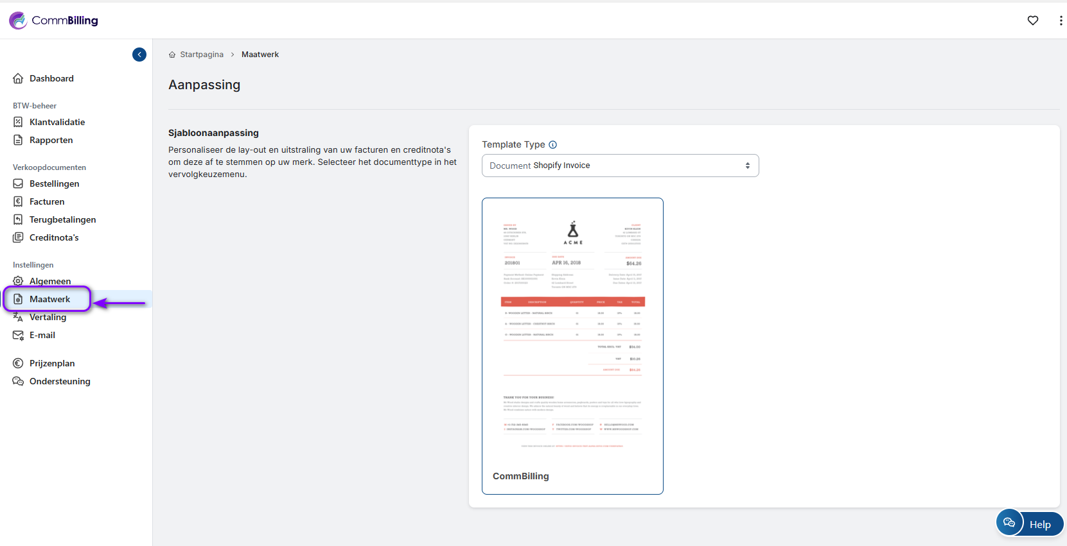The width and height of the screenshot is (1067, 546).
Task: Open E-mail settings
Action: tap(42, 335)
